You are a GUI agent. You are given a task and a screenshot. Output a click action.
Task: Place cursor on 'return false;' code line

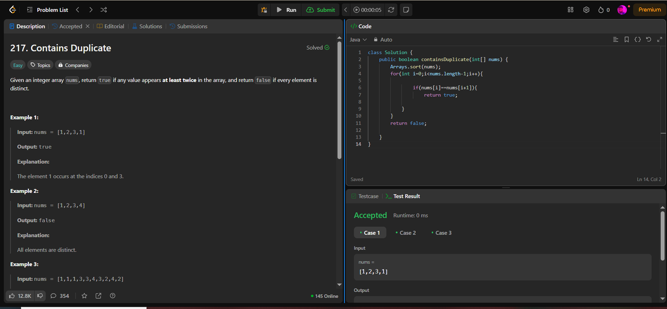coord(408,123)
